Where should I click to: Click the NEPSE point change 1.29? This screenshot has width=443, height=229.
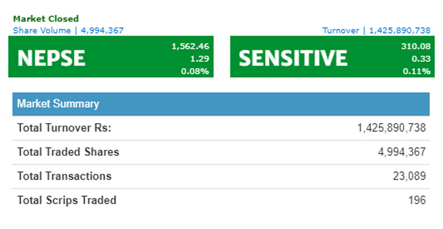(x=200, y=59)
